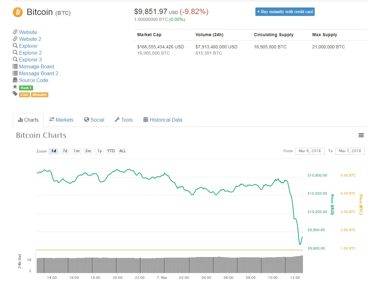The height and width of the screenshot is (286, 374).
Task: Click the calendar icon in Historical Data tab
Action: (x=145, y=120)
